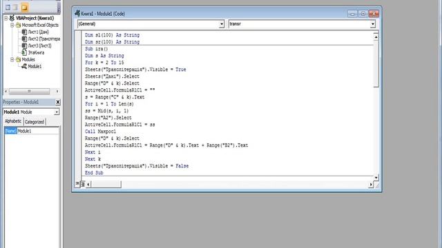Click the View Code icon in Project toolbar

[x=8, y=8]
